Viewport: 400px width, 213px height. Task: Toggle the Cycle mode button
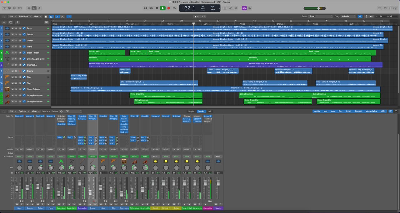(x=174, y=8)
